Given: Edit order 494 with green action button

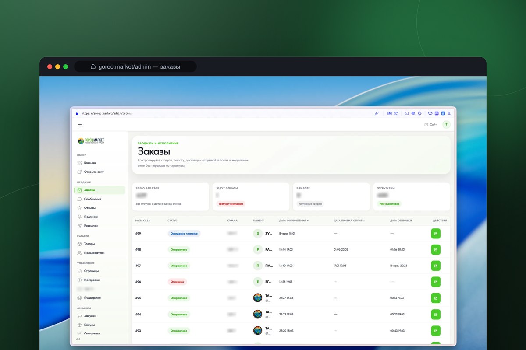Looking at the screenshot, I should click(436, 315).
